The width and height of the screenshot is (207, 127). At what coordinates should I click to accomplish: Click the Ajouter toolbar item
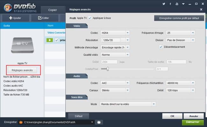(x=15, y=18)
